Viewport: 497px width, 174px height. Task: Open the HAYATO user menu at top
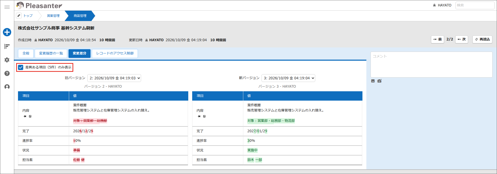pyautogui.click(x=442, y=5)
